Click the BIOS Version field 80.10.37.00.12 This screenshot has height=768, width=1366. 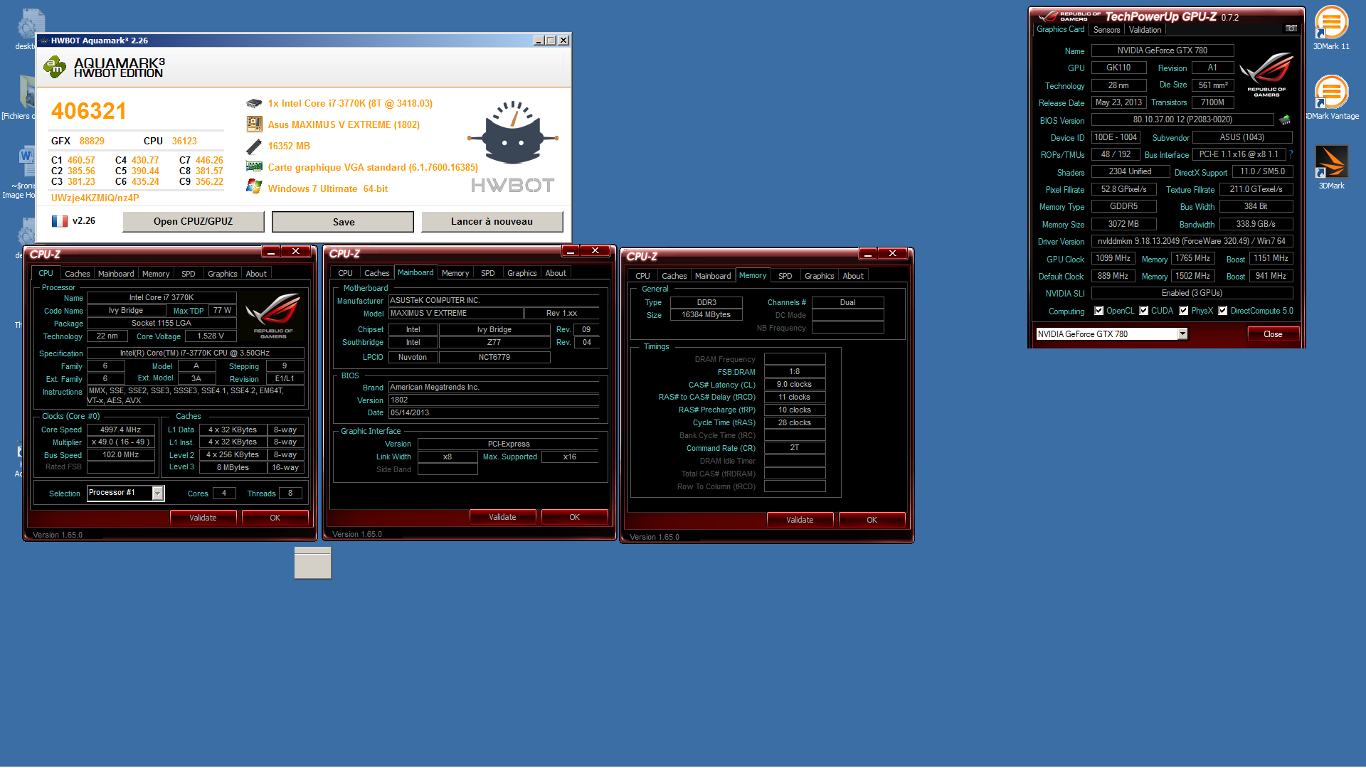click(x=1182, y=119)
